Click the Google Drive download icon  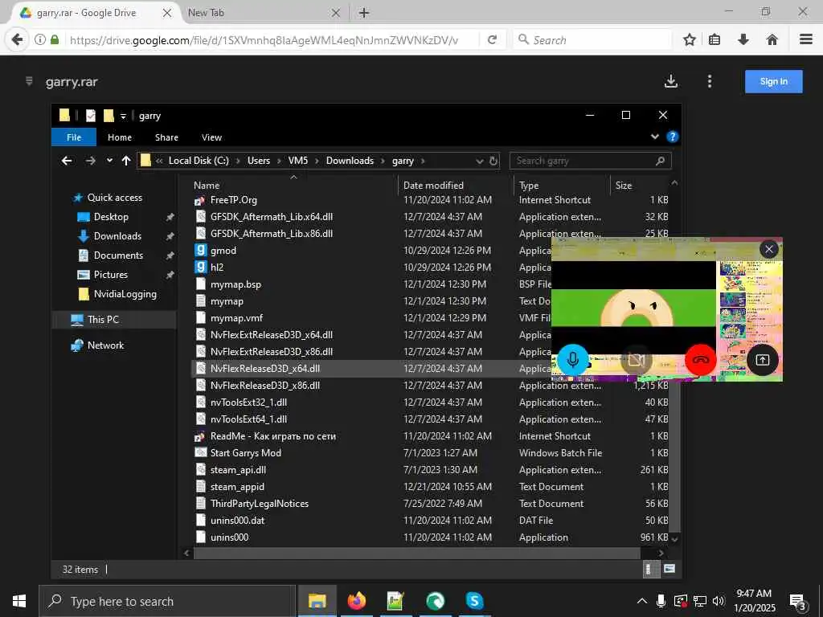click(x=671, y=81)
